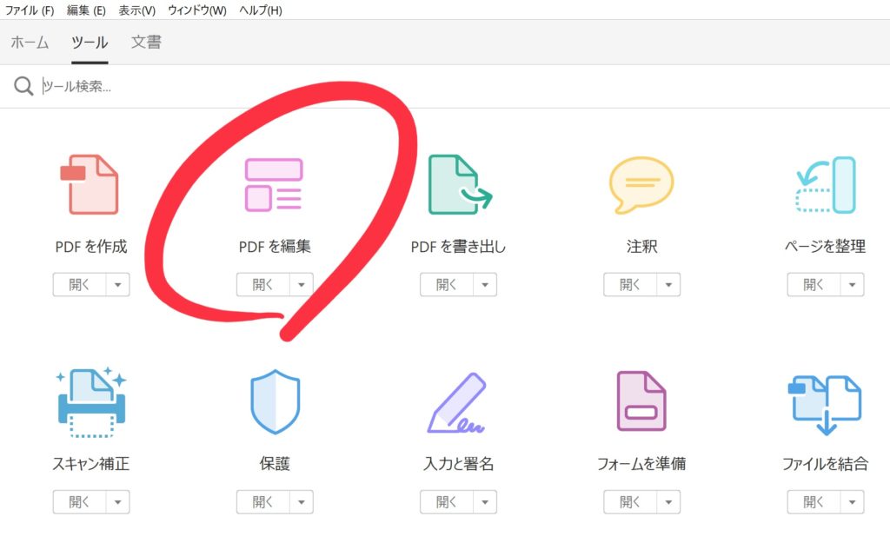
Task: Click the PDF を作成 tool icon
Action: (x=90, y=184)
